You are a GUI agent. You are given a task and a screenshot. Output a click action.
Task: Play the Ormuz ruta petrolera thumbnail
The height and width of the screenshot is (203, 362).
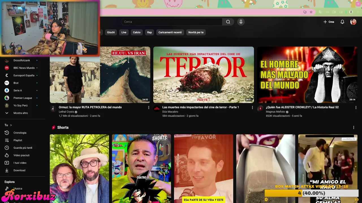tap(100, 75)
